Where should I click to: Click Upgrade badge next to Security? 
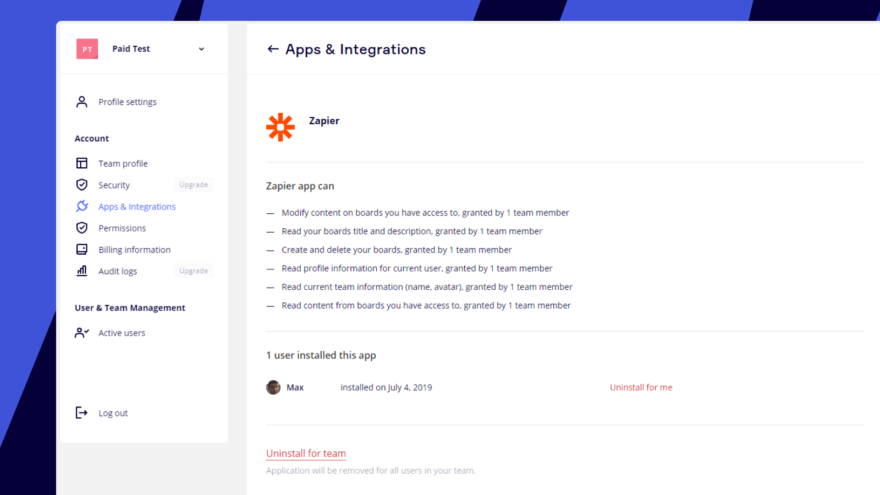[194, 185]
